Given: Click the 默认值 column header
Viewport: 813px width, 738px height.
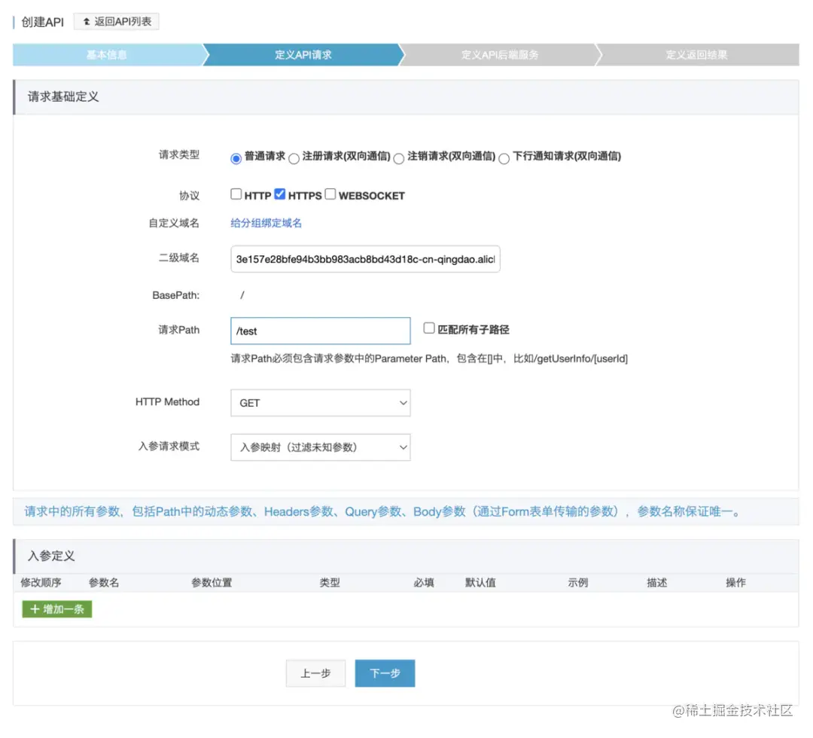Looking at the screenshot, I should click(x=480, y=582).
